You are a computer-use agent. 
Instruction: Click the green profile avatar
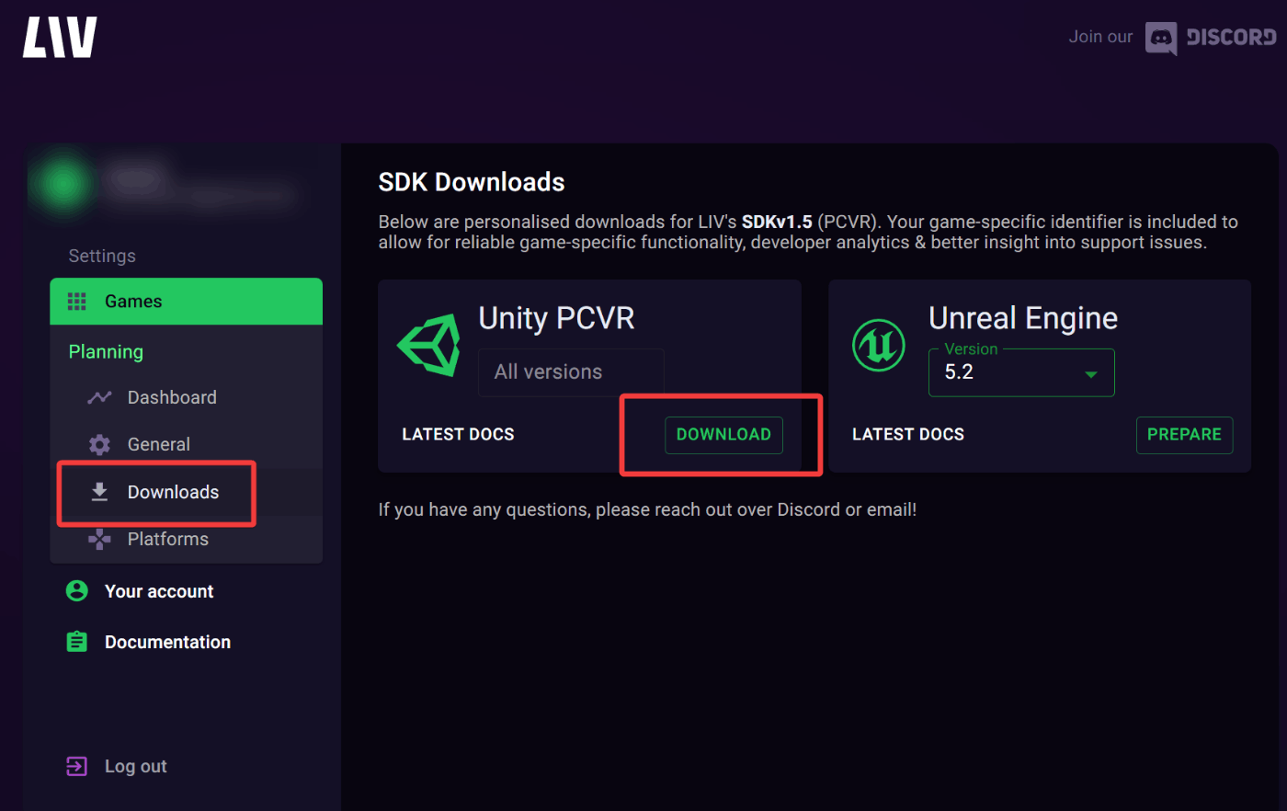[x=63, y=183]
